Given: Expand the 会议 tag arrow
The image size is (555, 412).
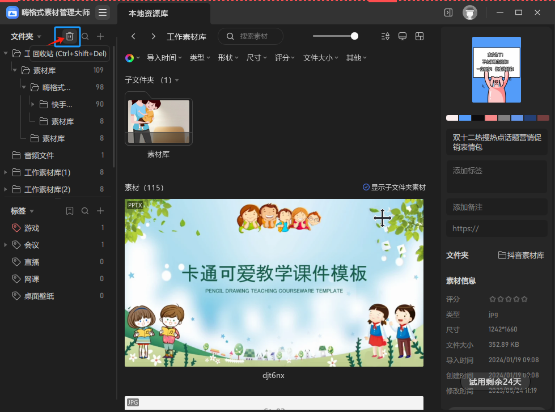Looking at the screenshot, I should 5,245.
